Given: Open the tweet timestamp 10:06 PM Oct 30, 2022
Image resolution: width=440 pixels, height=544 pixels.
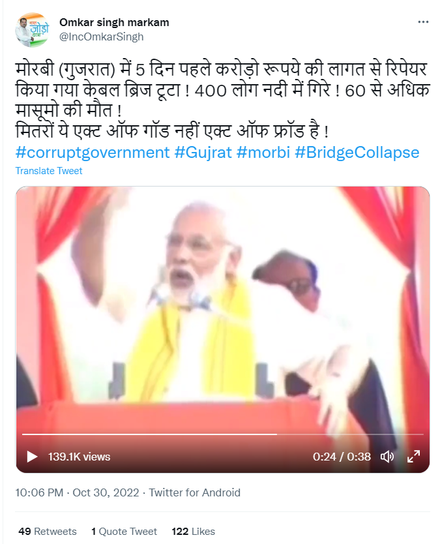Looking at the screenshot, I should coord(77,492).
